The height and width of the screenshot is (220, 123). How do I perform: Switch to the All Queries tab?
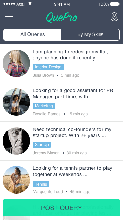[32, 35]
